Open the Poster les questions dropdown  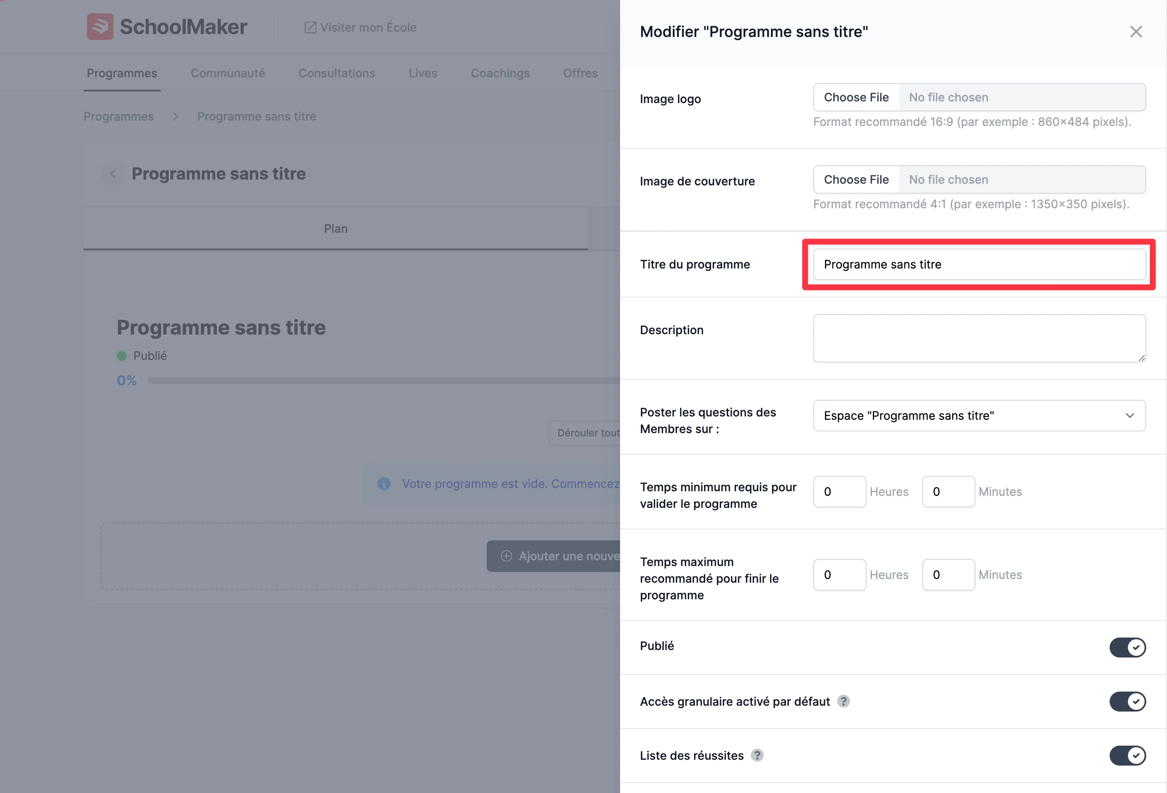click(979, 415)
